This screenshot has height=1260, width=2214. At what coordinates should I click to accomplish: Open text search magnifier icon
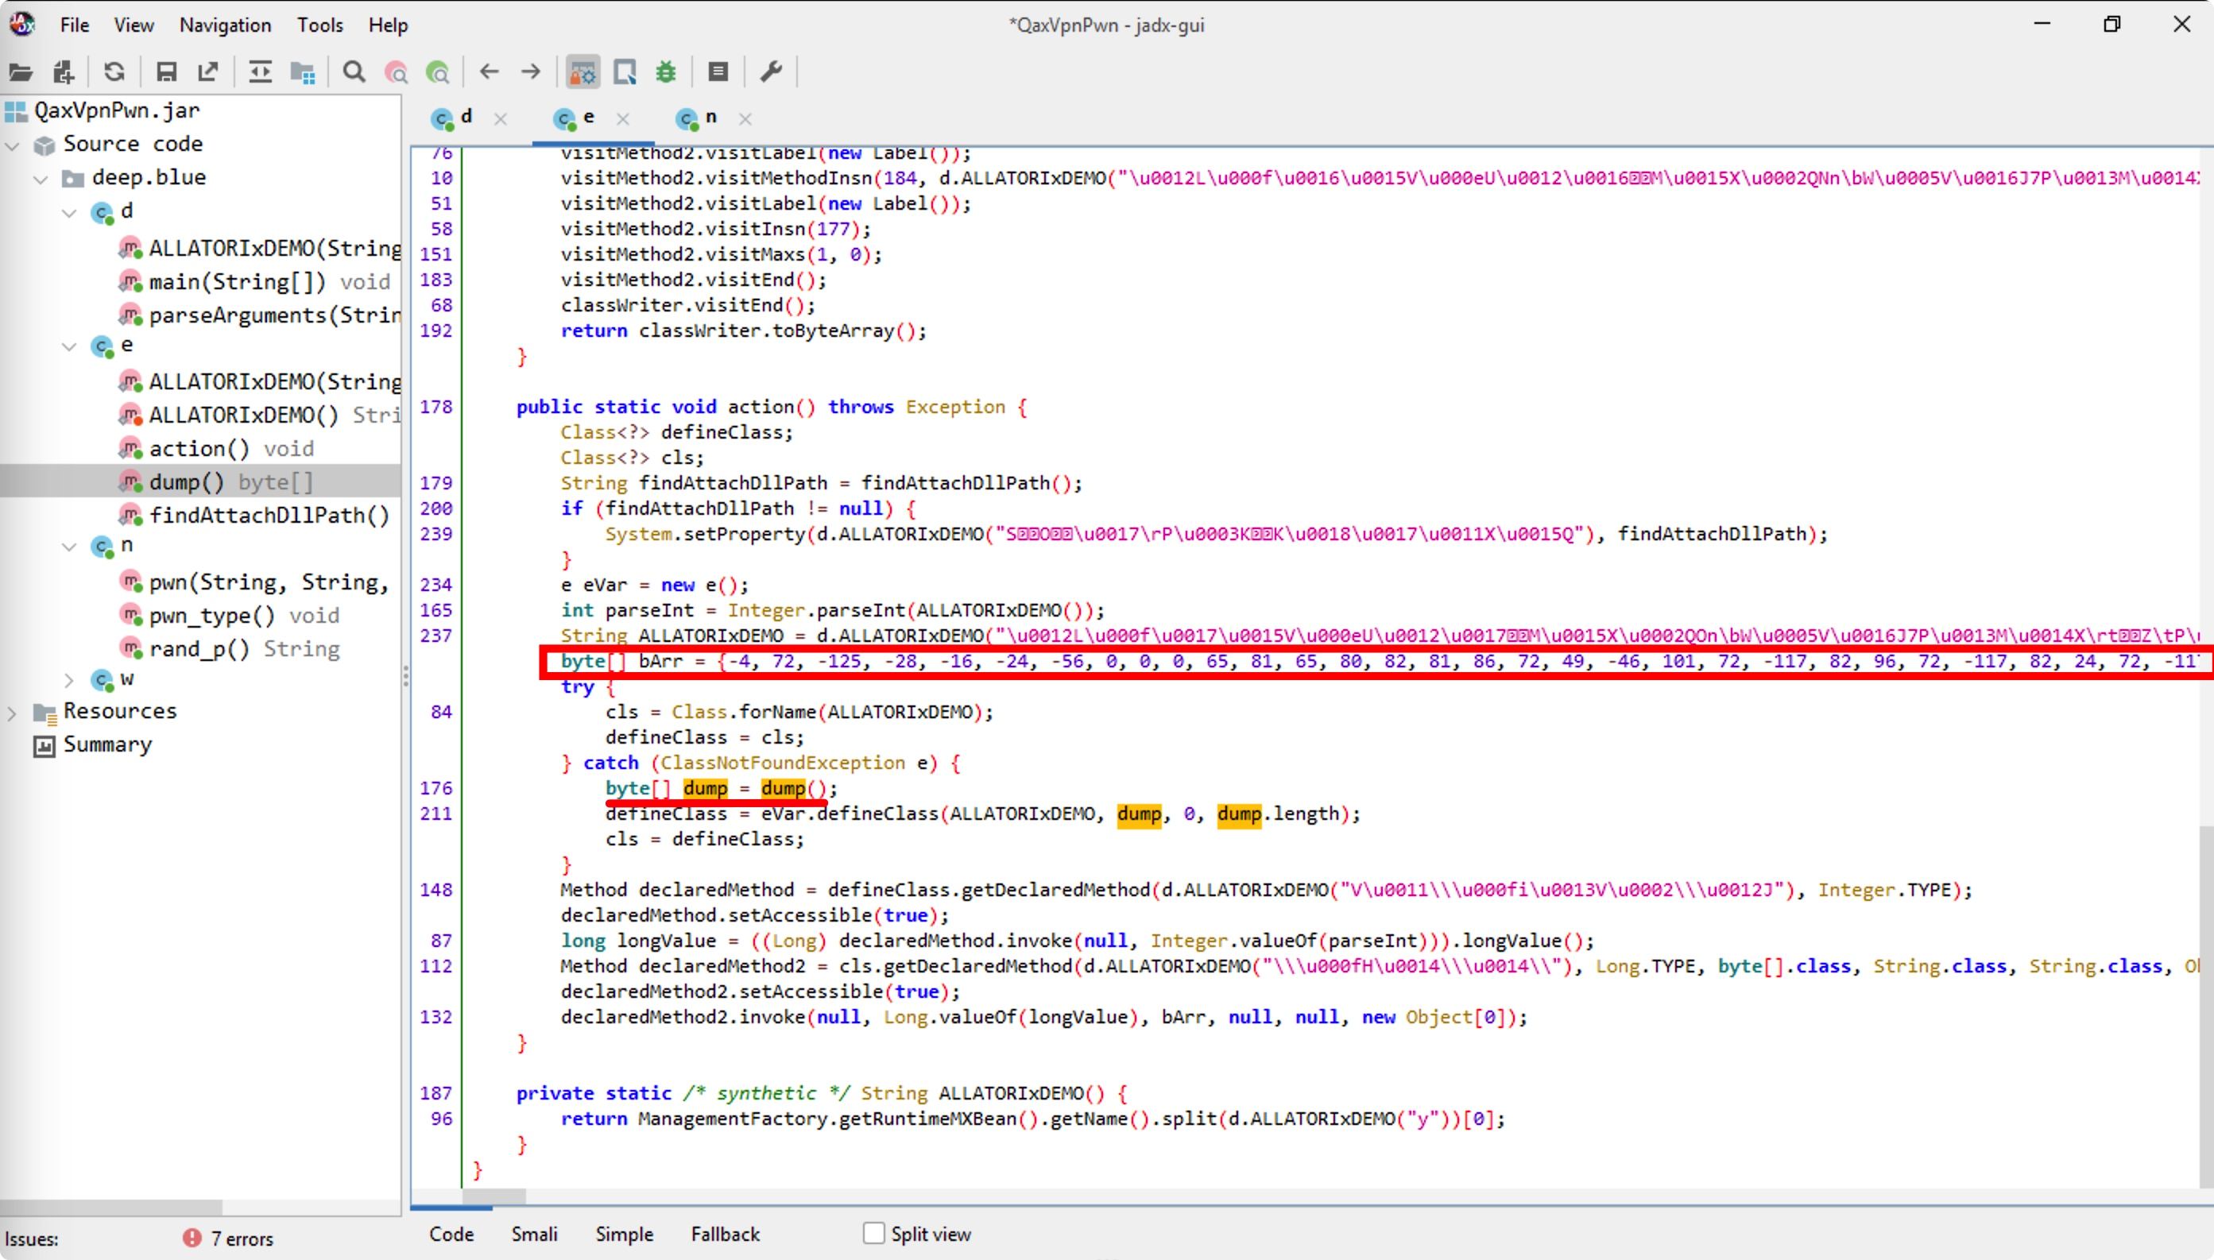point(354,72)
